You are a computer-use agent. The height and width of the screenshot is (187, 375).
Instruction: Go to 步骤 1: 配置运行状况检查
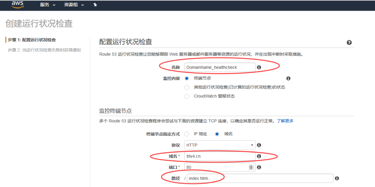point(32,40)
